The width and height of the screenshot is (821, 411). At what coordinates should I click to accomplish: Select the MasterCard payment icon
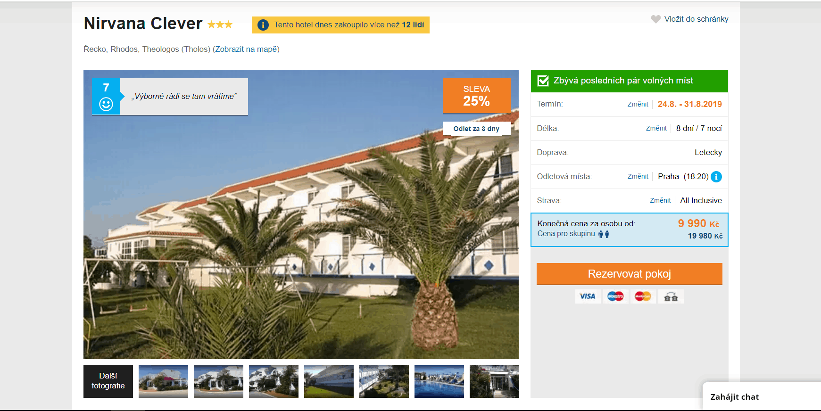pos(643,296)
